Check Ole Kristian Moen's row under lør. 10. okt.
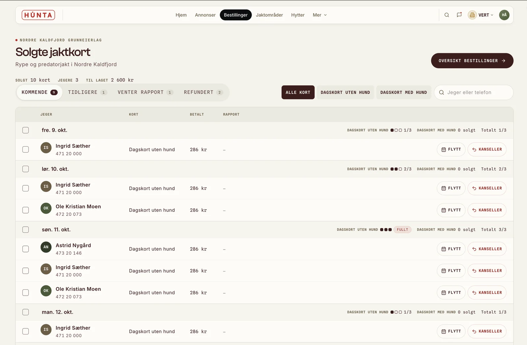Screen dimensions: 527x345 [26, 210]
